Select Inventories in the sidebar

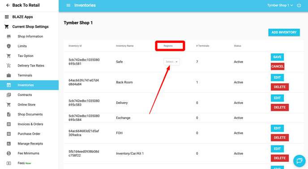29,85
